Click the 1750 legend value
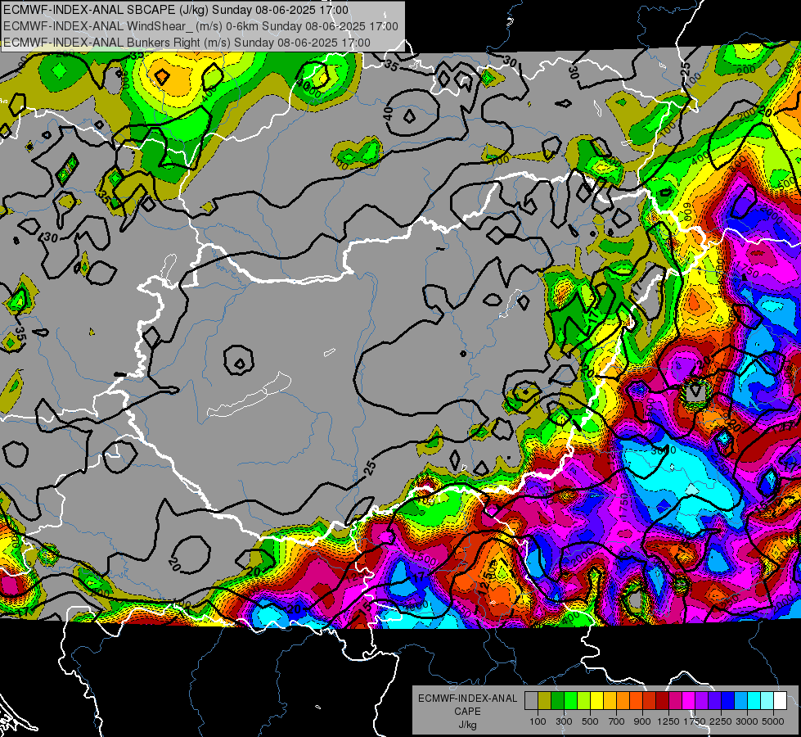801x737 pixels. 695,721
